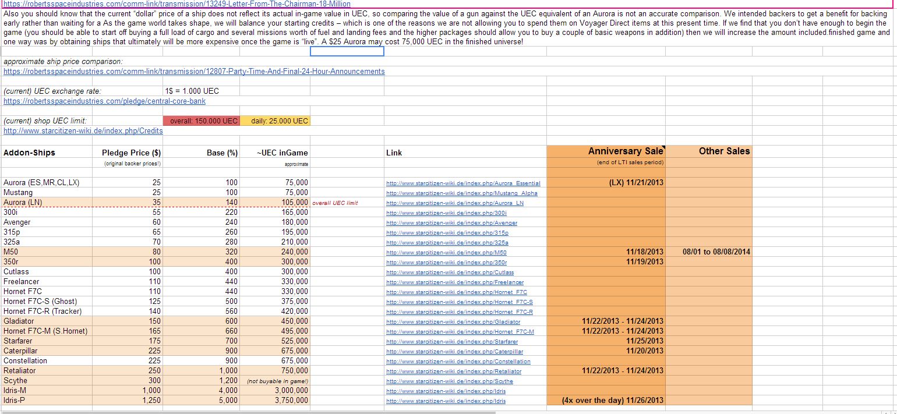Select the '3,750,000' Idris-P UEC value

(291, 400)
